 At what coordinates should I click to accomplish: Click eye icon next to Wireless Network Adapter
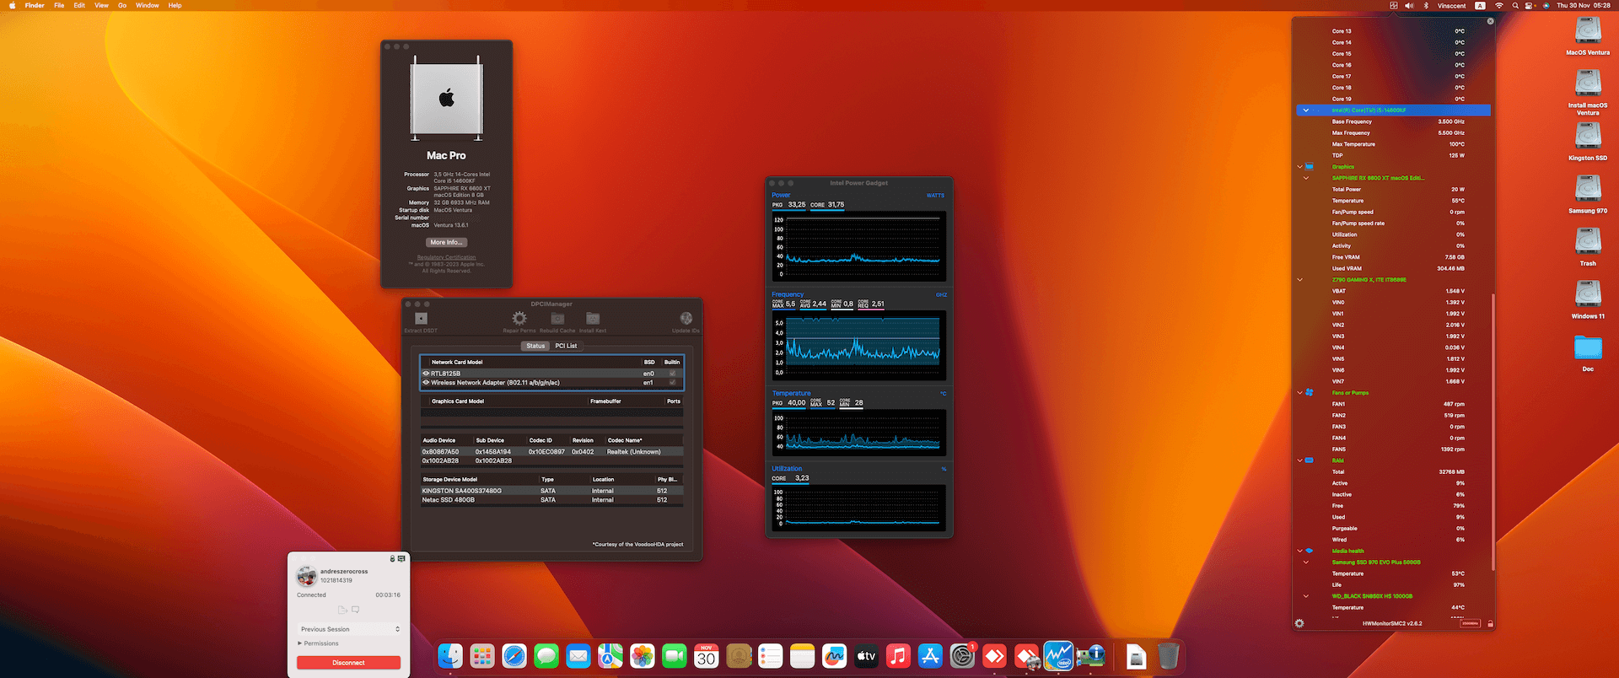click(x=426, y=382)
